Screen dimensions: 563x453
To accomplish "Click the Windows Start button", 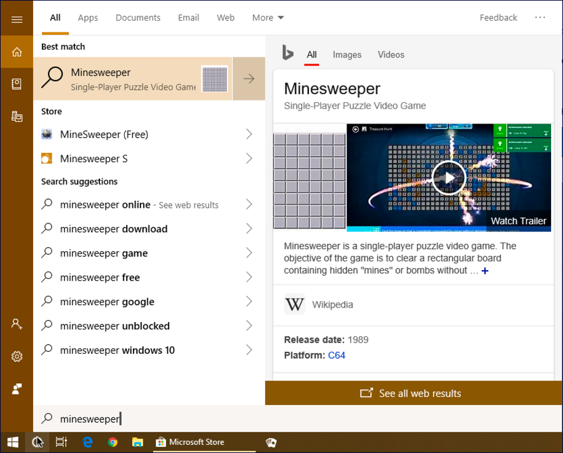I will tap(13, 442).
